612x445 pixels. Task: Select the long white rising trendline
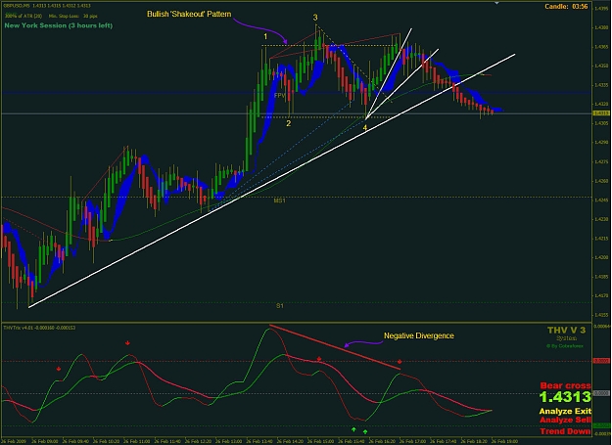(271, 181)
